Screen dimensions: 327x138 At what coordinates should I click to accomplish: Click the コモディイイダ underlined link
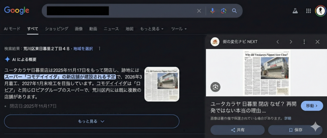tap(112, 83)
